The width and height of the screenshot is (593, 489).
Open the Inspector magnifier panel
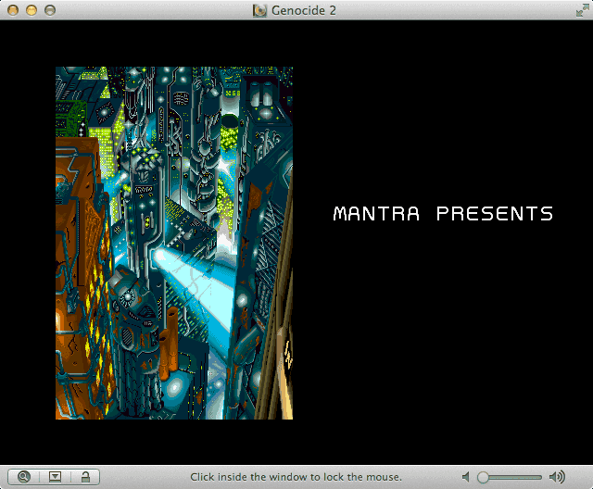24,477
